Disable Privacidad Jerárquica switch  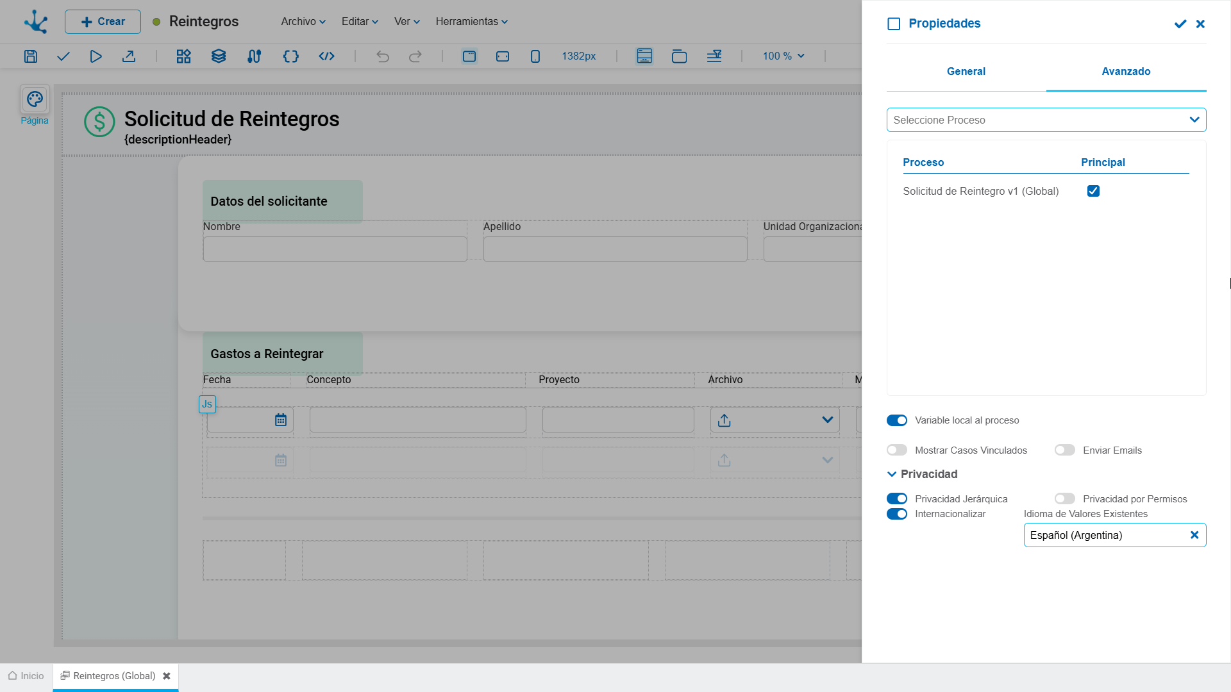click(x=897, y=499)
